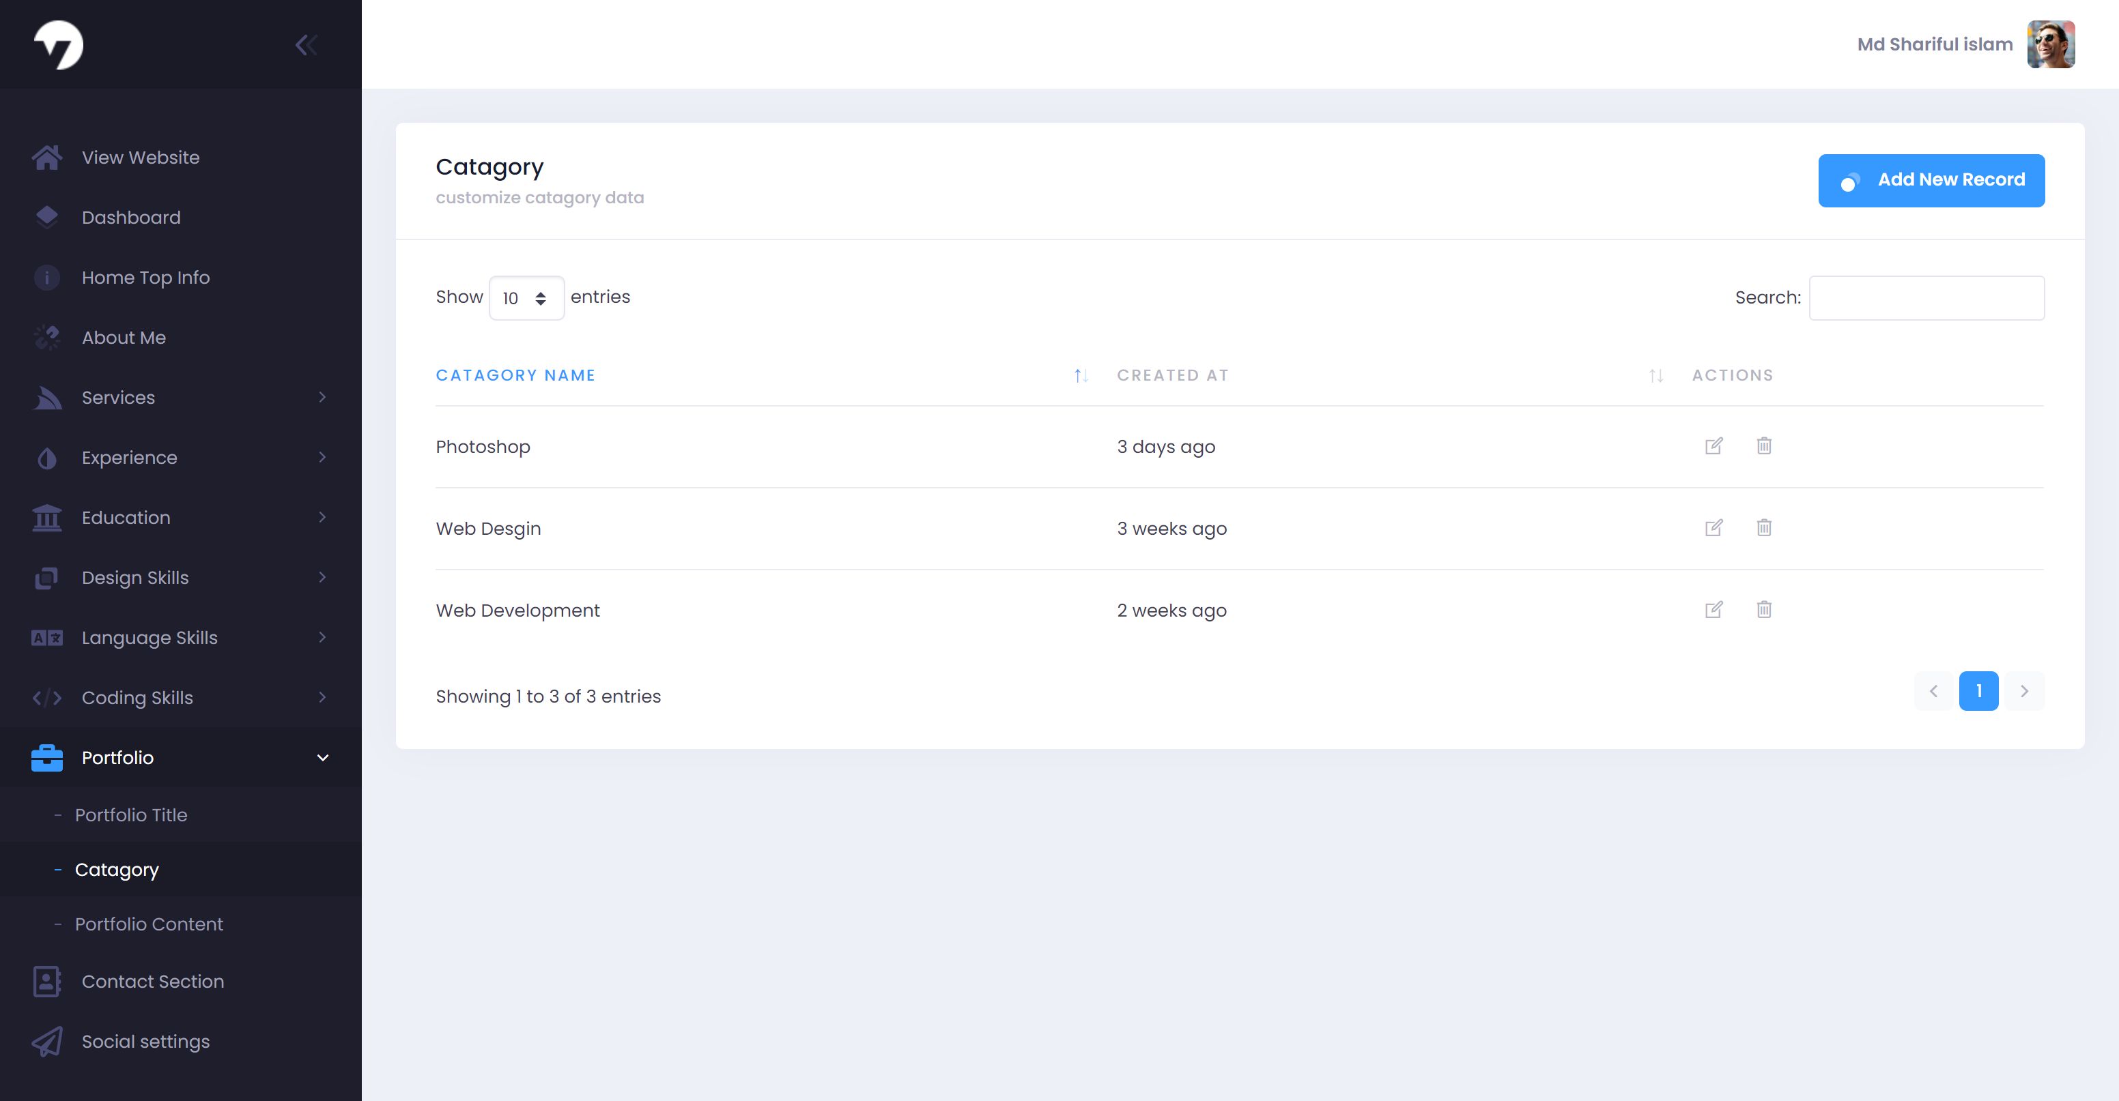
Task: Open the About Me menu item
Action: point(181,338)
